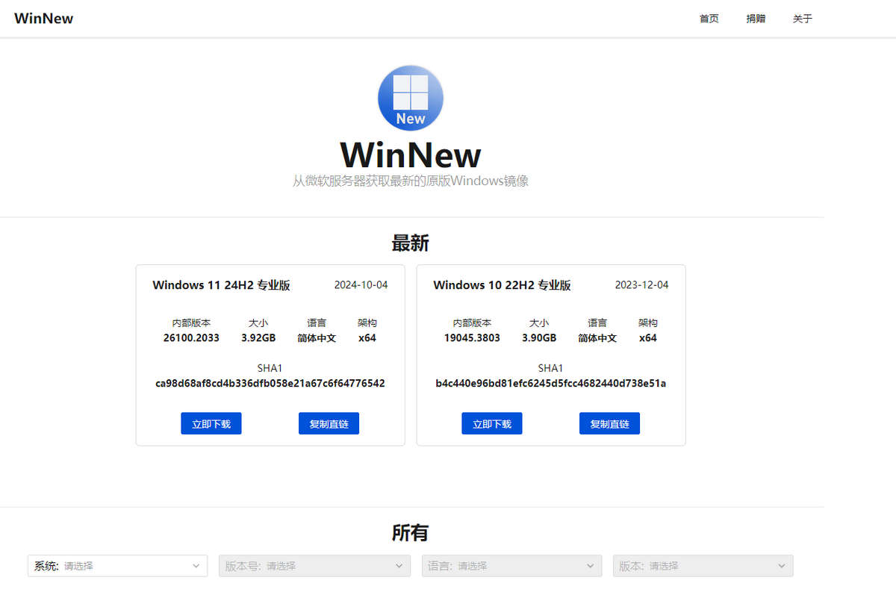Open the 版本 dropdown selector

point(703,566)
